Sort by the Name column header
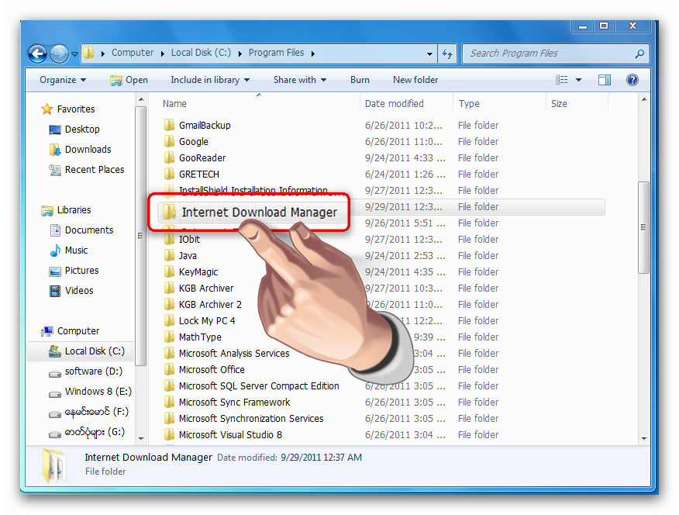This screenshot has width=679, height=515. 174,104
